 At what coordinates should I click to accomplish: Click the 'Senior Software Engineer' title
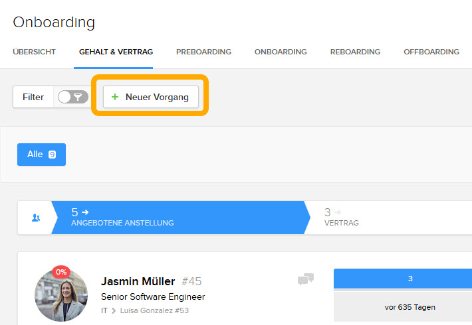click(153, 296)
